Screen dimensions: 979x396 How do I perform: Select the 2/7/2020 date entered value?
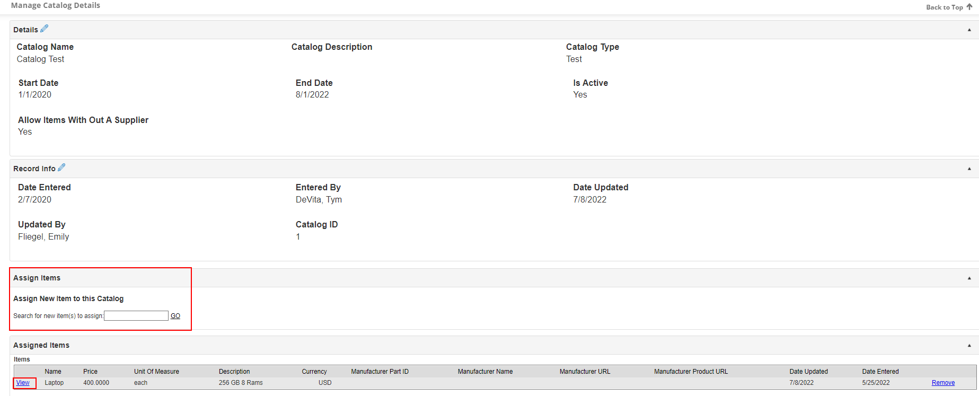point(34,200)
